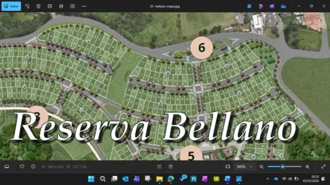330x185 pixels.
Task: Enter full screen with the expand arrows
Action: click(323, 167)
